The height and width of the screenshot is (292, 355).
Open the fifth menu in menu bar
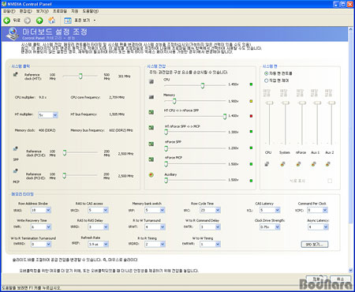point(75,11)
